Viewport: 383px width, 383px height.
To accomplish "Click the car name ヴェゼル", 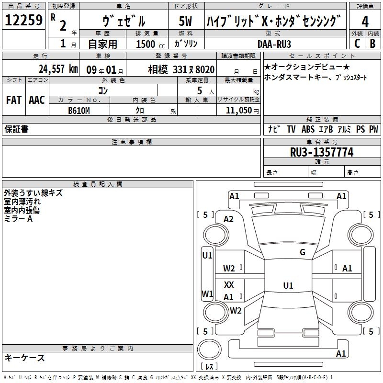I will tap(124, 21).
